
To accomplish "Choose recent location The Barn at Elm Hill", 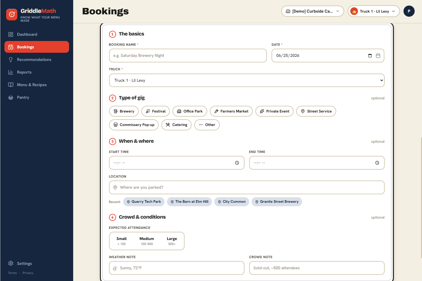I will 189,202.
